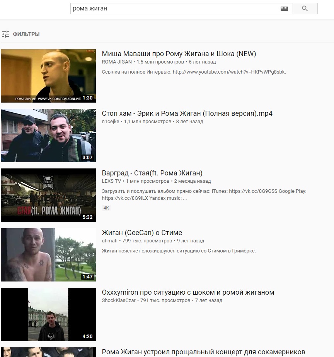Open thumbnail of Жиган (GeeGan) о Стиме
334x357 pixels.
[48, 255]
